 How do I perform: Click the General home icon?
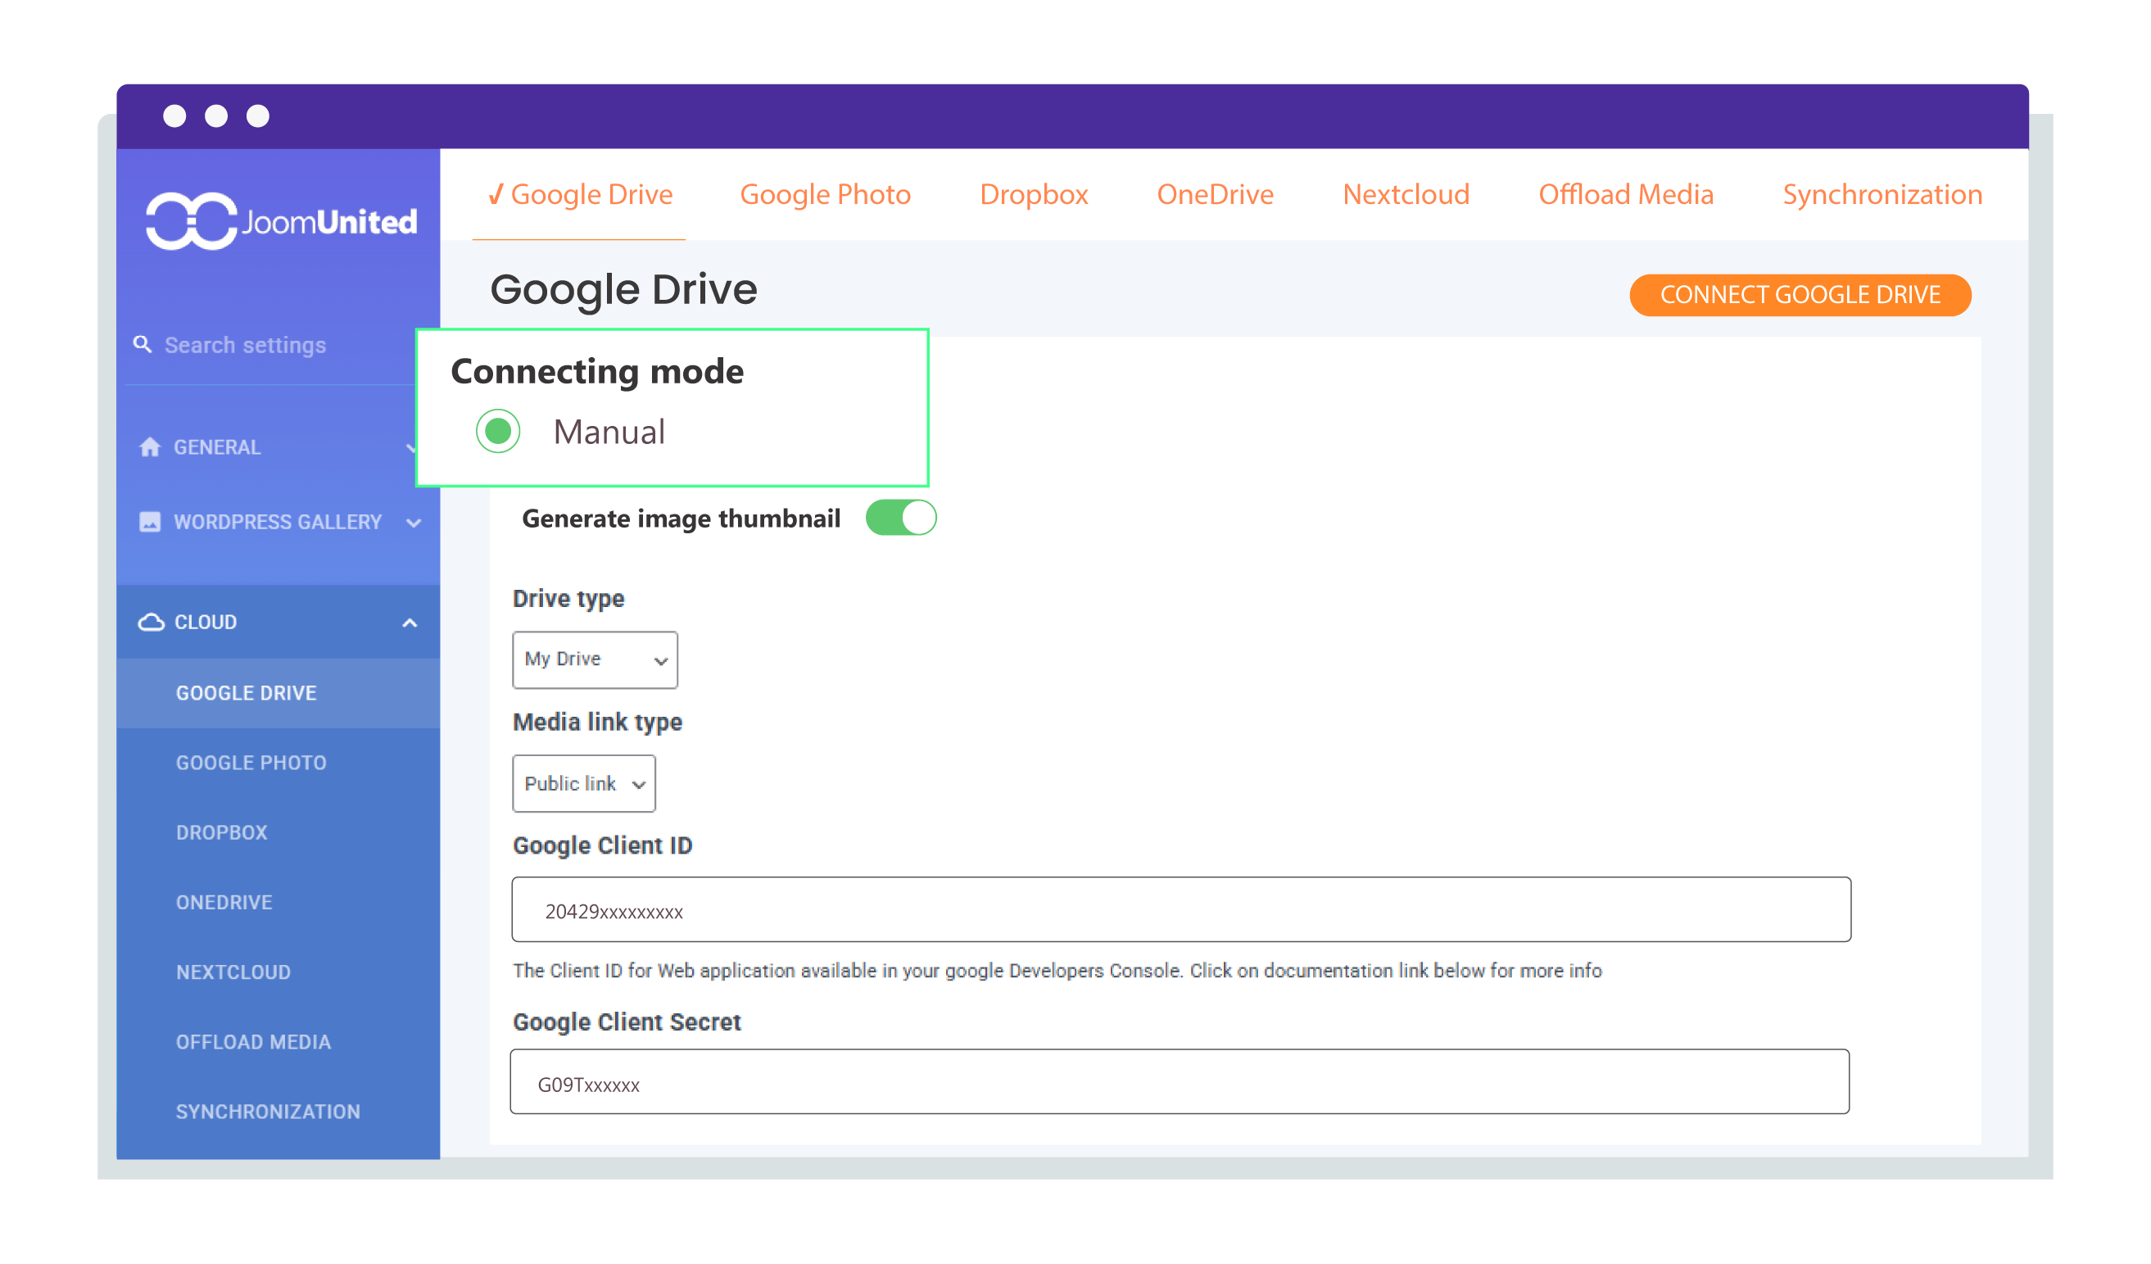[x=150, y=447]
